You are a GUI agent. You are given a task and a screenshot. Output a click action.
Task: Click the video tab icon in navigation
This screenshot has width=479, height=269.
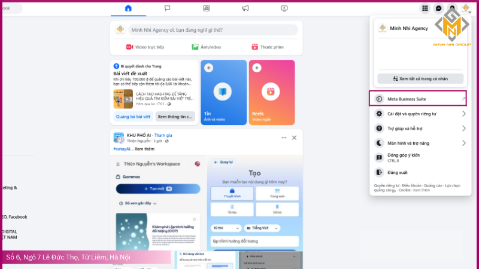(284, 8)
